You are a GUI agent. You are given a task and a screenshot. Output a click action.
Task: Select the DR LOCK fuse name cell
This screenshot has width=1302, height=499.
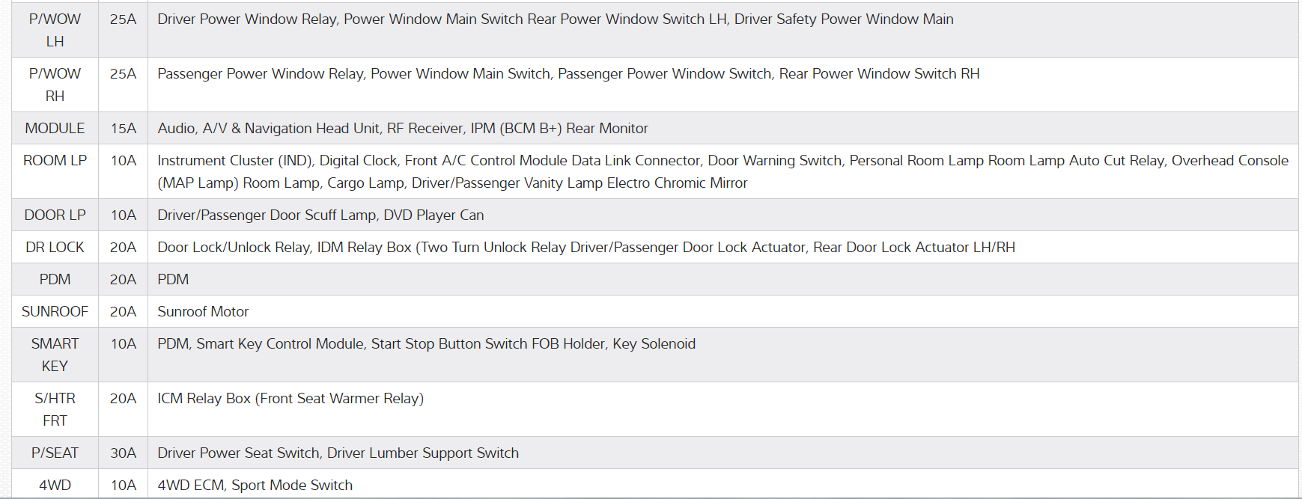(x=55, y=247)
